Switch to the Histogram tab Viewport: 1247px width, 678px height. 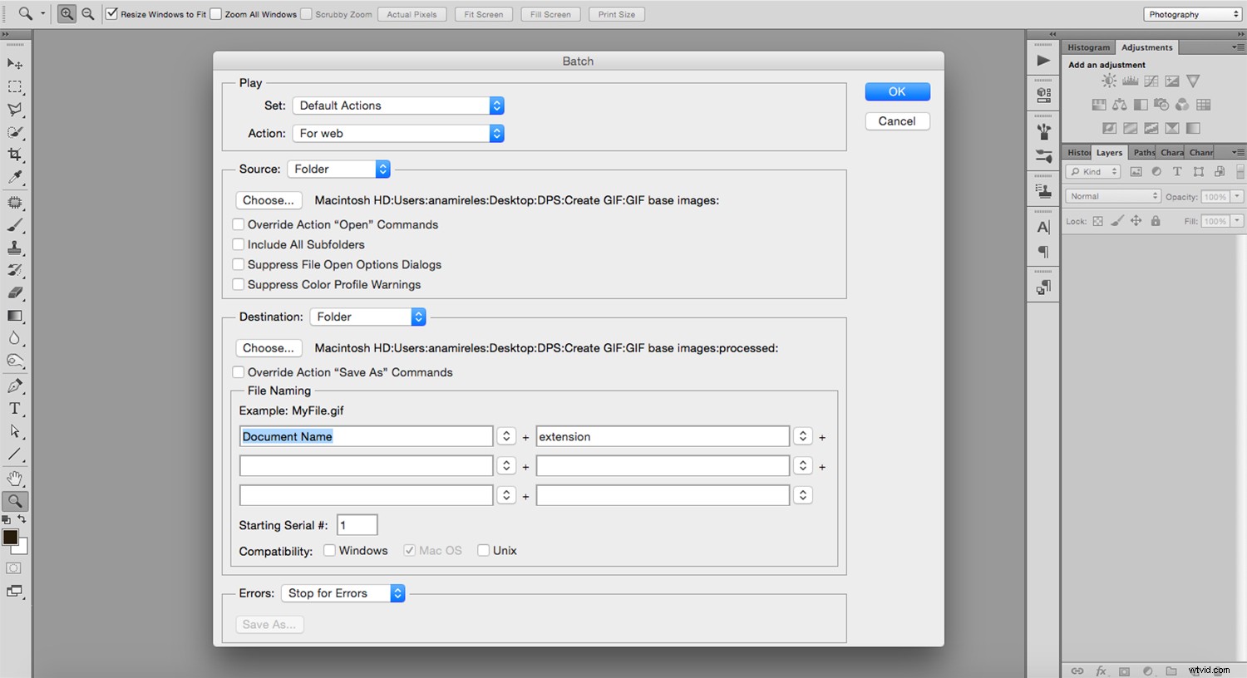[1088, 47]
